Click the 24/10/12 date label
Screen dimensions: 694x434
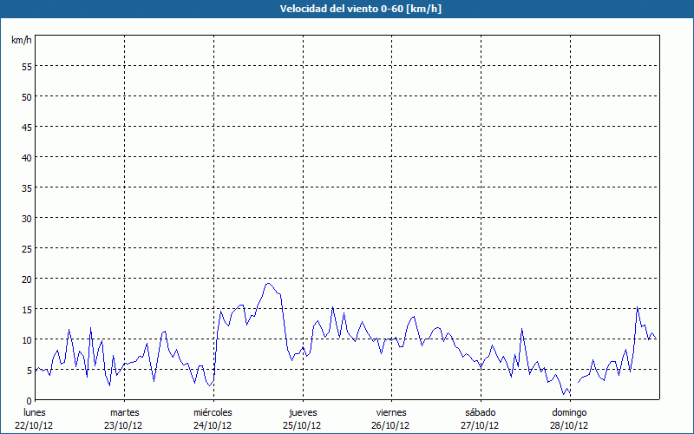[213, 425]
